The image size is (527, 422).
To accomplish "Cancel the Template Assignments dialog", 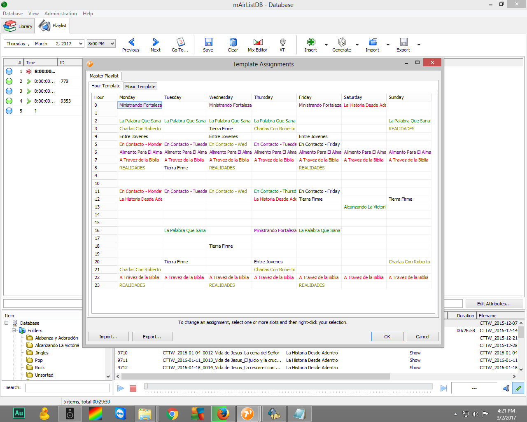I will [x=423, y=337].
